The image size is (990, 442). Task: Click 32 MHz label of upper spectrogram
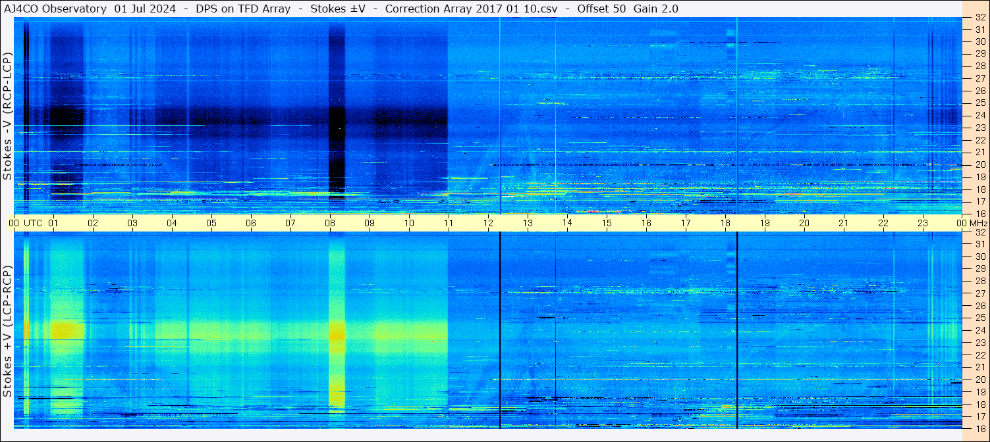tap(979, 18)
